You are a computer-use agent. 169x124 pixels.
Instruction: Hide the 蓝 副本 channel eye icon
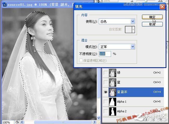[106, 92]
